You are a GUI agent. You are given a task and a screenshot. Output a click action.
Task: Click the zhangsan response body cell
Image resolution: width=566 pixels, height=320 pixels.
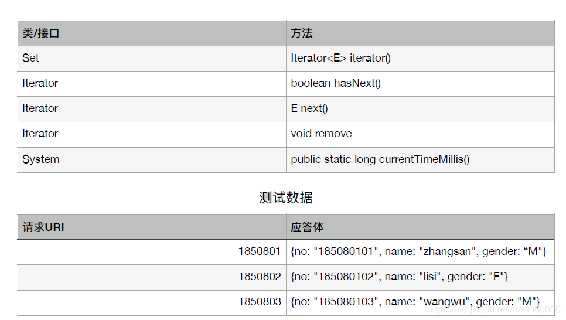(x=421, y=252)
